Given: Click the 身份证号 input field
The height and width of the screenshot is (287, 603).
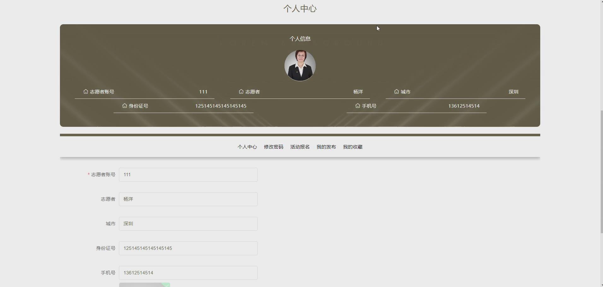Looking at the screenshot, I should click(x=188, y=248).
